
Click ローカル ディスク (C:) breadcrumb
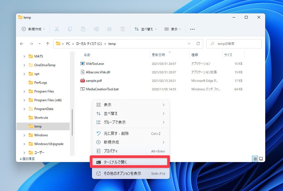[x=89, y=44]
